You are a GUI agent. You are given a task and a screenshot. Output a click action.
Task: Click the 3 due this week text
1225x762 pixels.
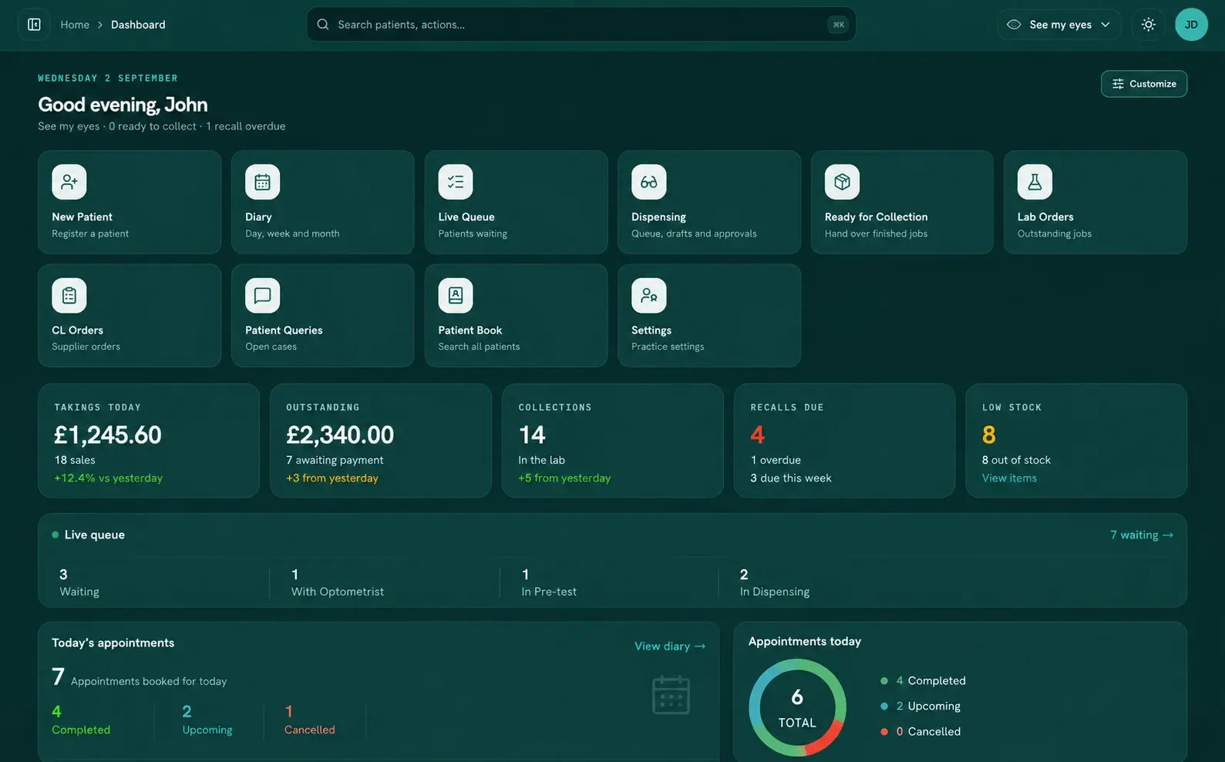[x=791, y=478]
